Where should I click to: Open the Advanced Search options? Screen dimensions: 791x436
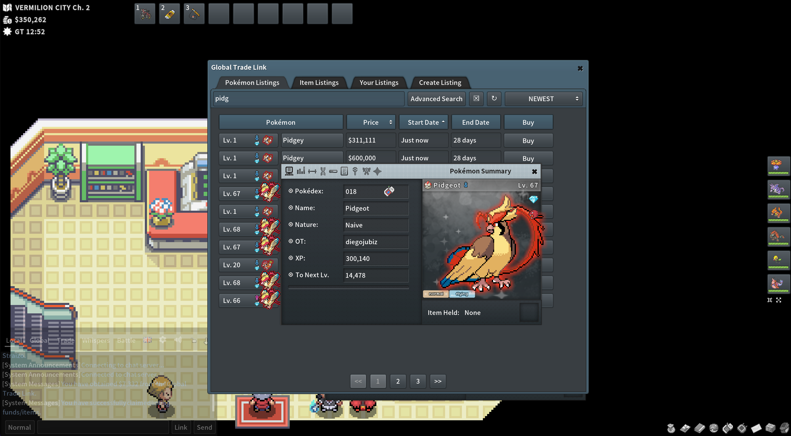436,98
